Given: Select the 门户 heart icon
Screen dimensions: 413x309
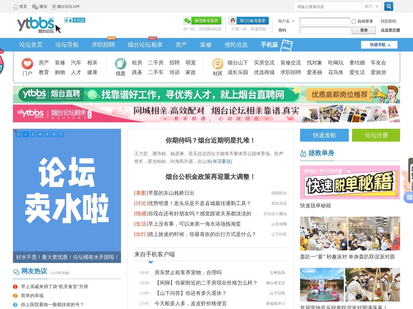Looking at the screenshot, I should 27,63.
